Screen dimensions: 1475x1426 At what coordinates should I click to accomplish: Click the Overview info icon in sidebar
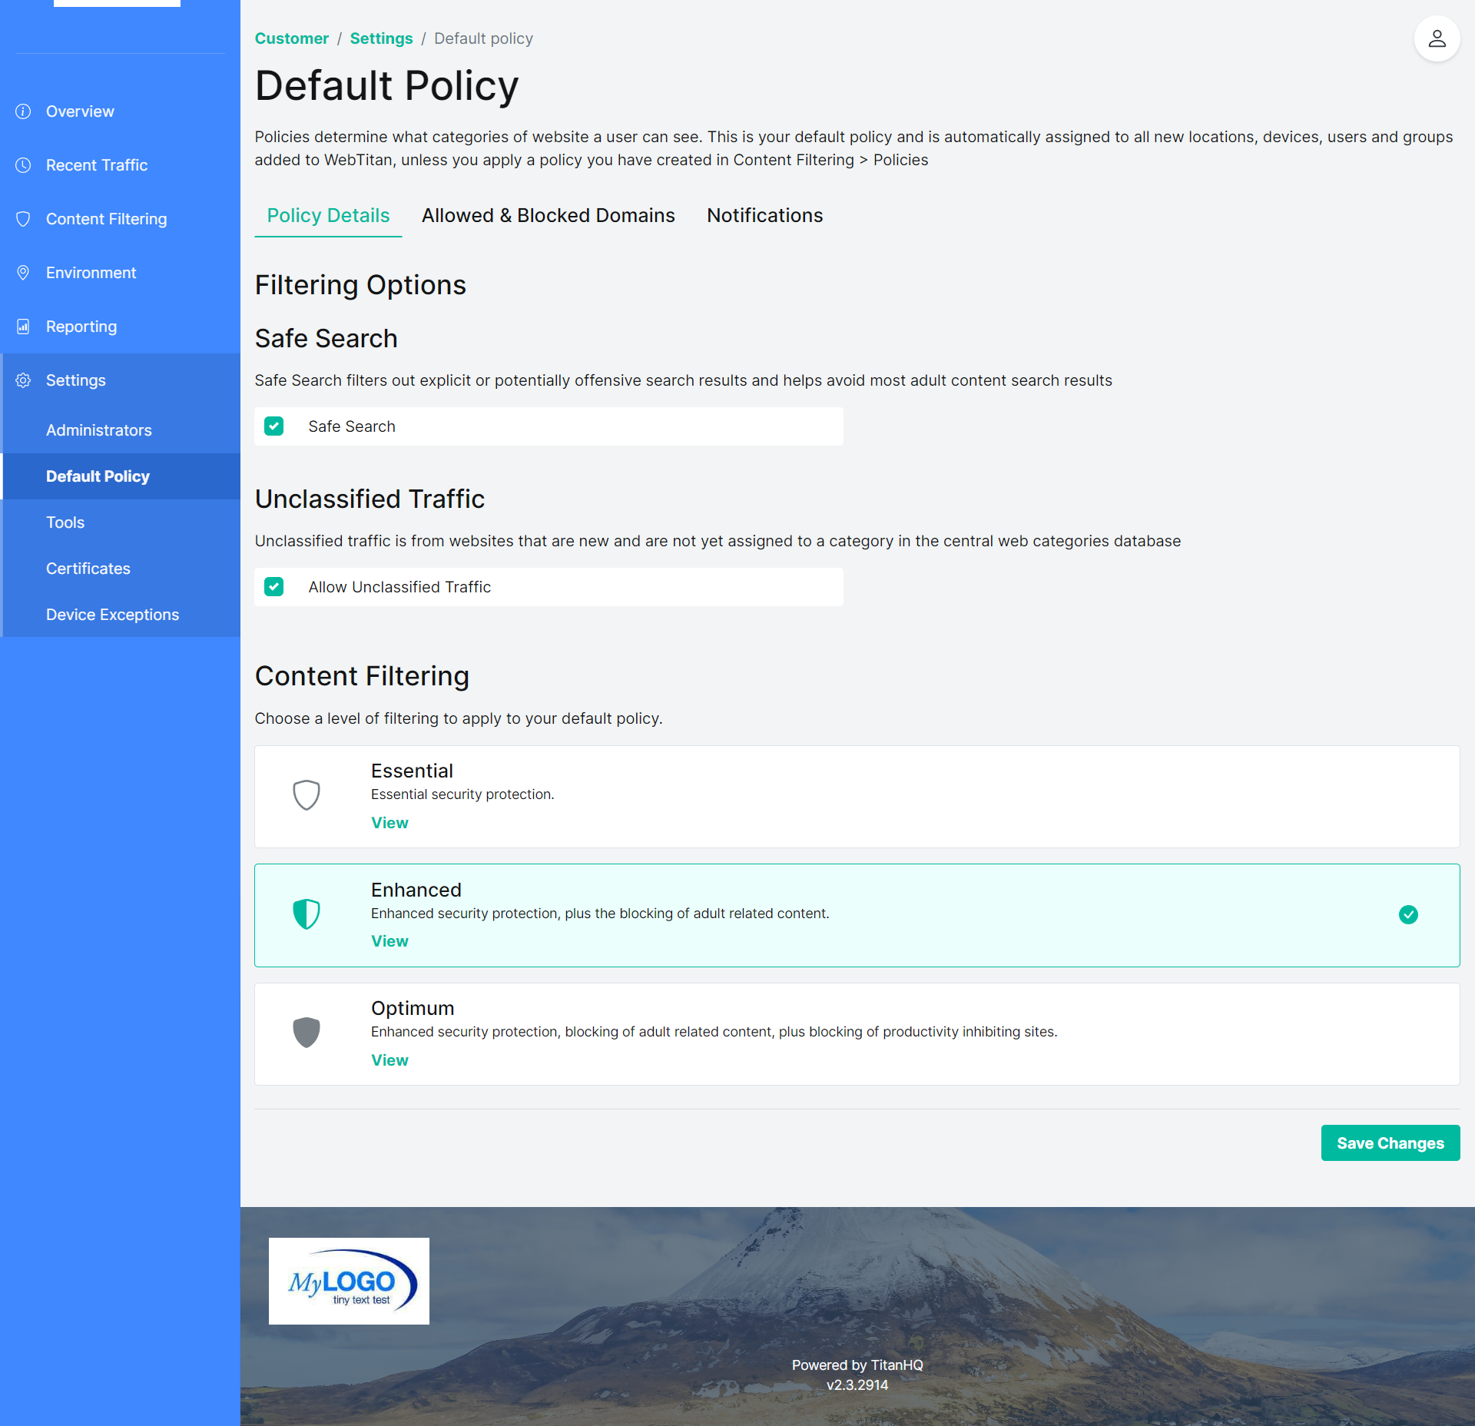coord(23,111)
